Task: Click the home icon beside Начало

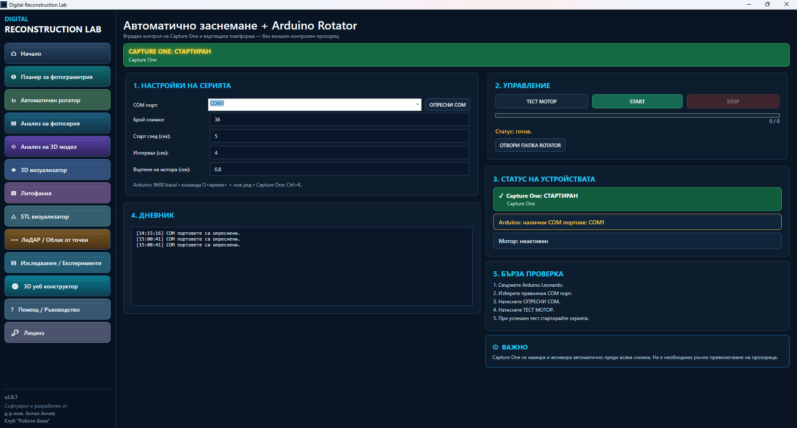Action: pos(14,54)
